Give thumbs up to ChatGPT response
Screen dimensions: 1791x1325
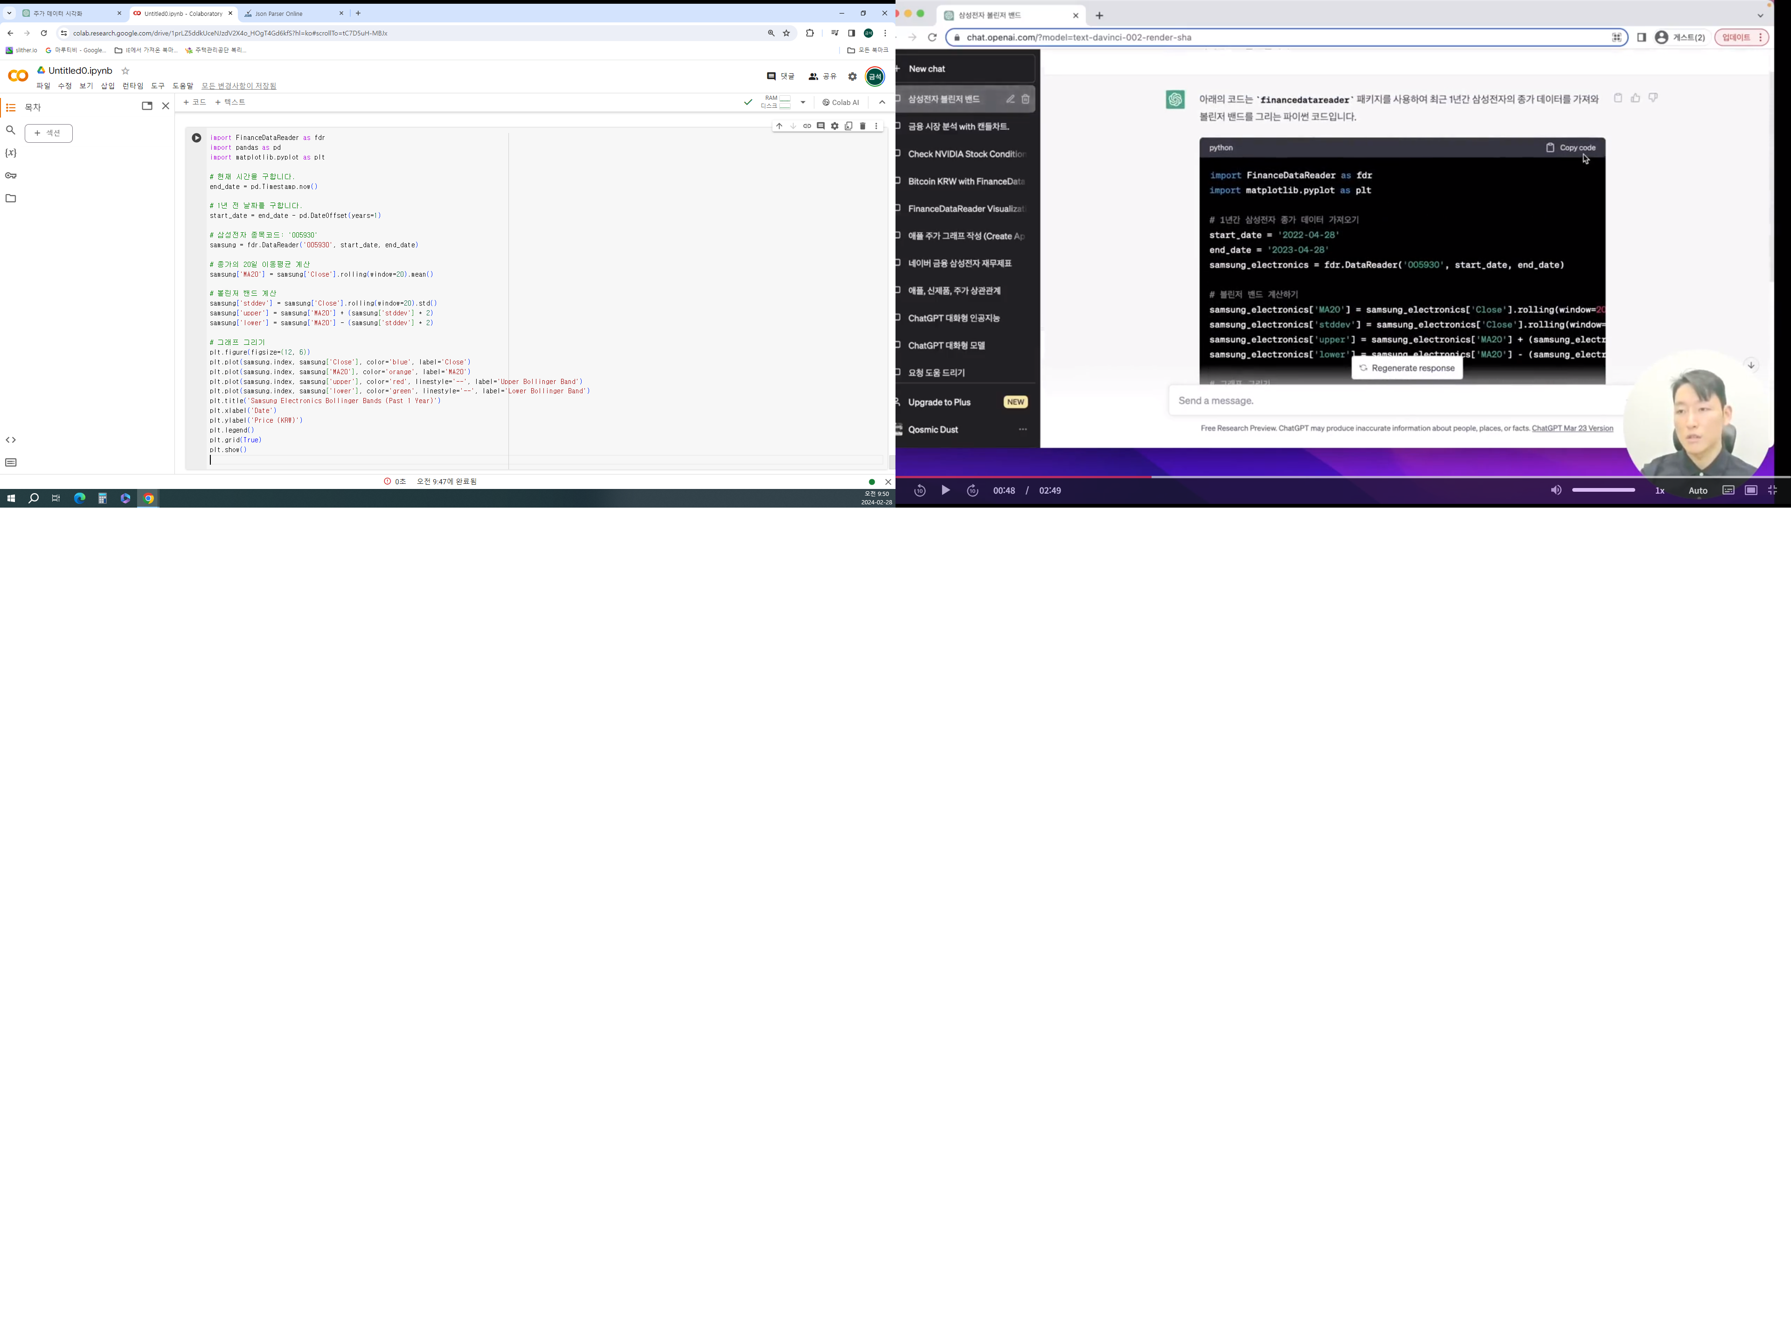[1636, 98]
